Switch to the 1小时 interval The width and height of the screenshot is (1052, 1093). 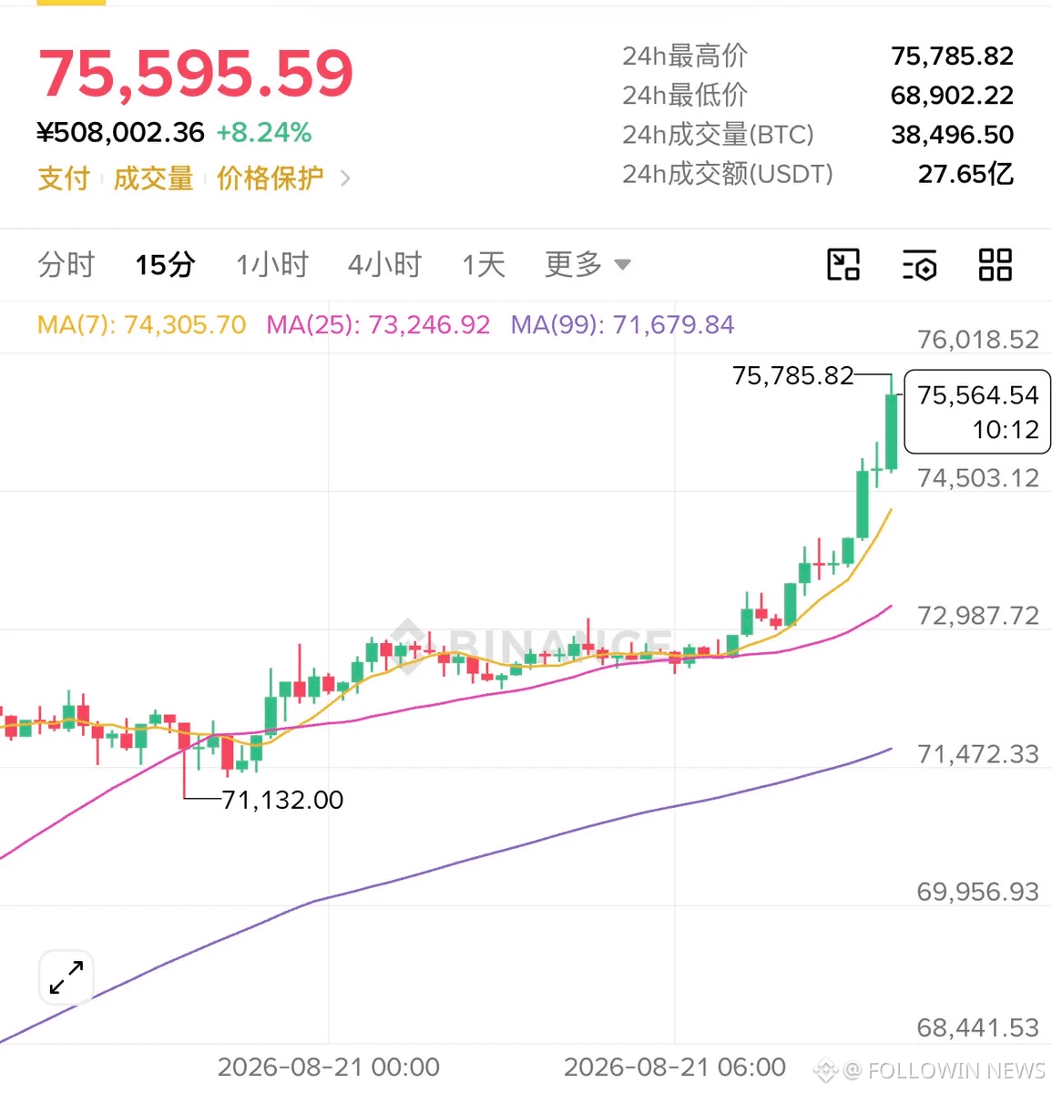coord(272,265)
